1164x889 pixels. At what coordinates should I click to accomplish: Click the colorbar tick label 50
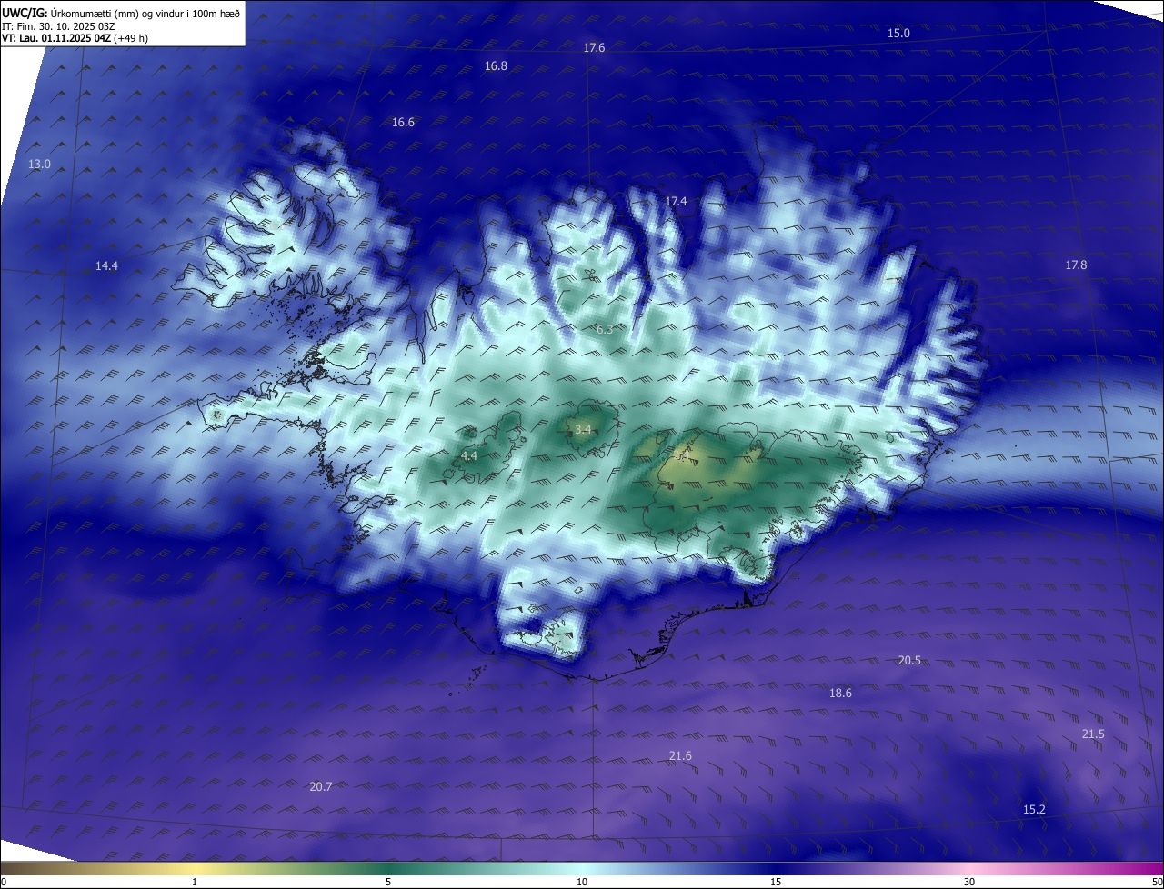(x=1157, y=882)
